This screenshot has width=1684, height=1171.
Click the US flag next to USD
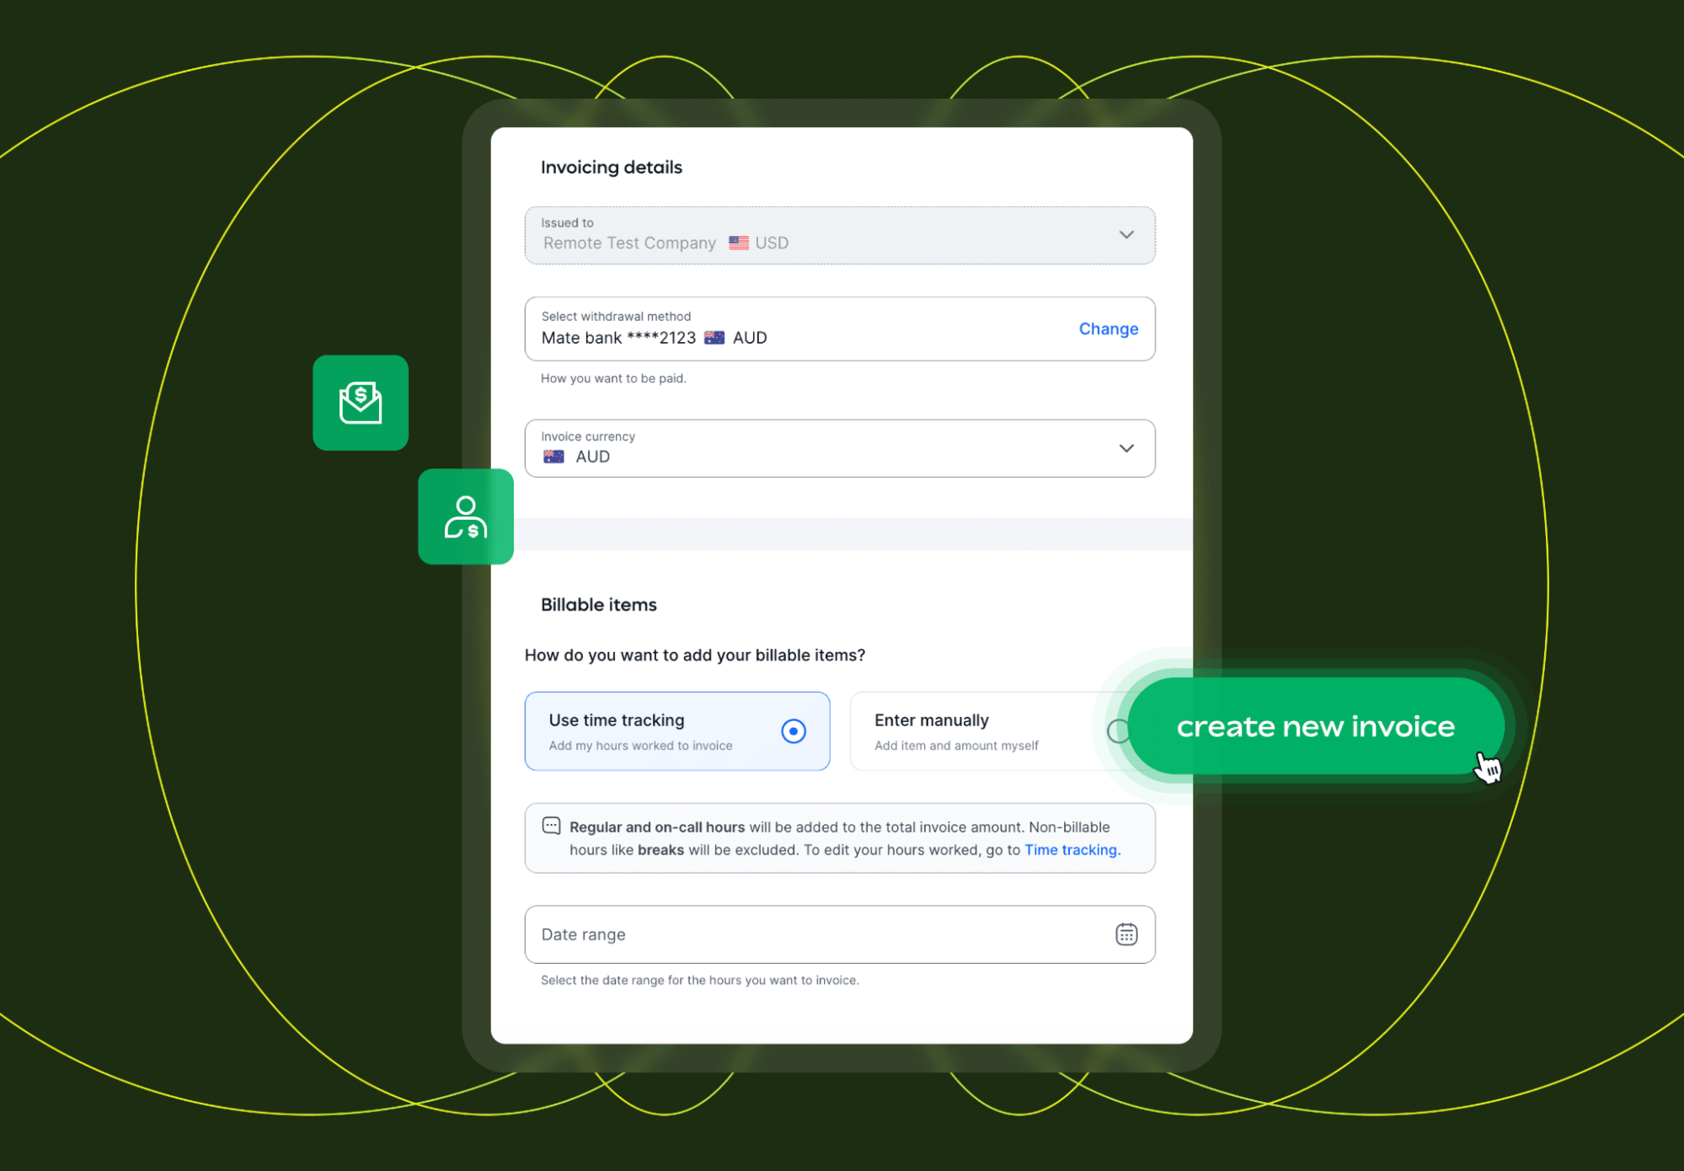tap(738, 243)
